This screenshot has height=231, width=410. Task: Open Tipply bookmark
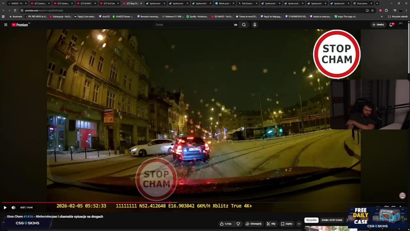tap(85, 16)
